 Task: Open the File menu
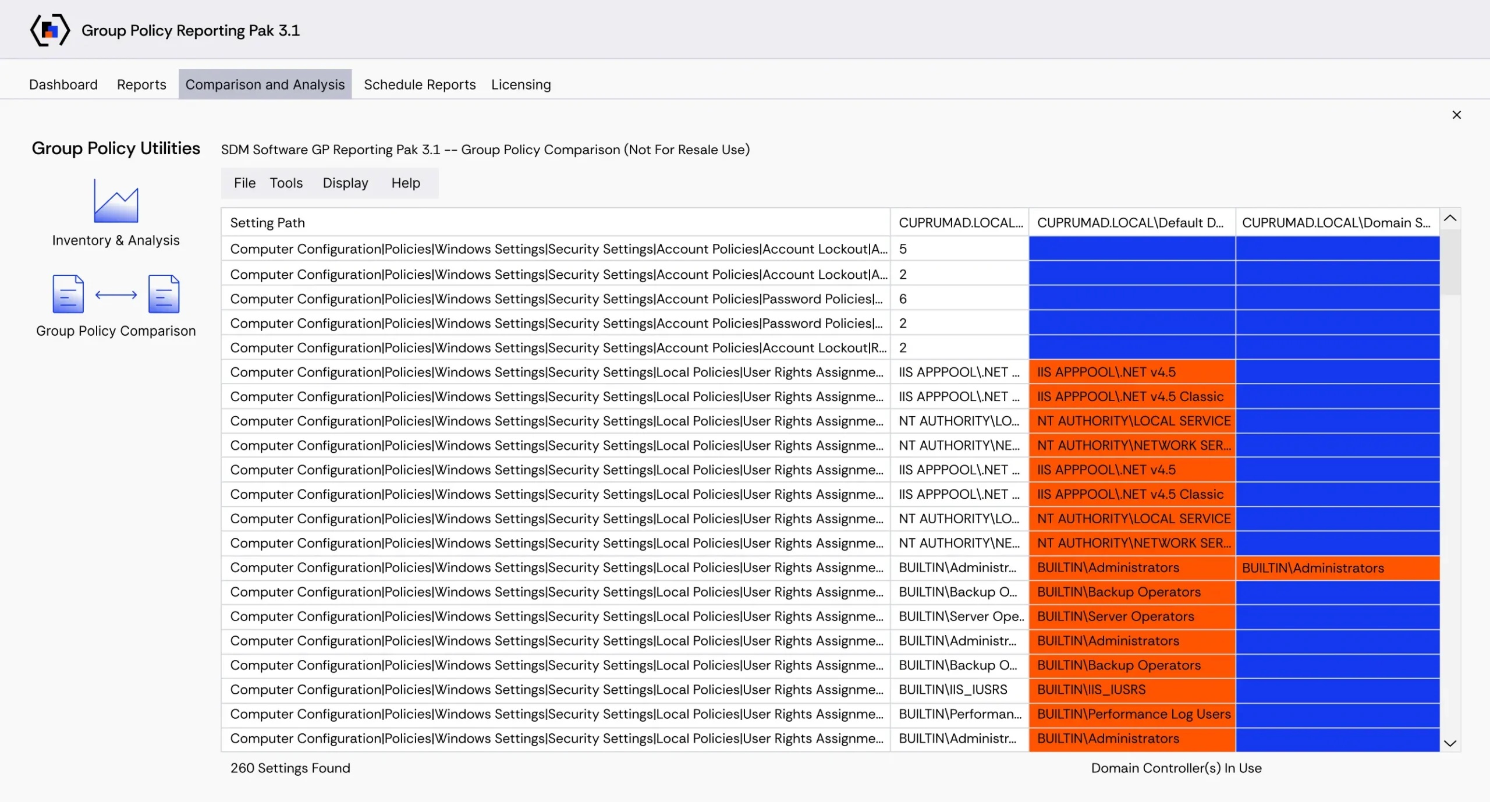244,183
